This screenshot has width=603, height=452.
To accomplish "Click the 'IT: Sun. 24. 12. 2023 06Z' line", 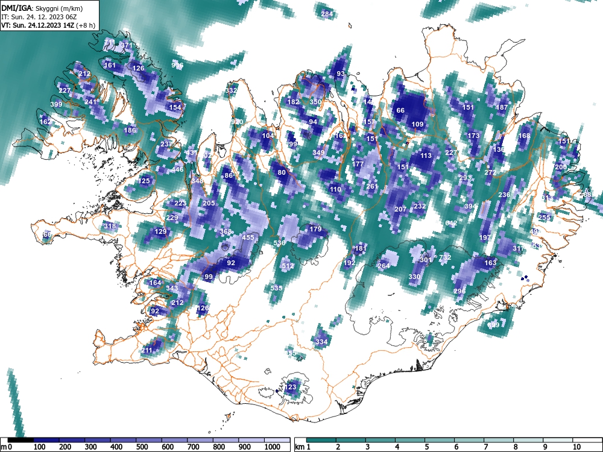I will point(36,17).
